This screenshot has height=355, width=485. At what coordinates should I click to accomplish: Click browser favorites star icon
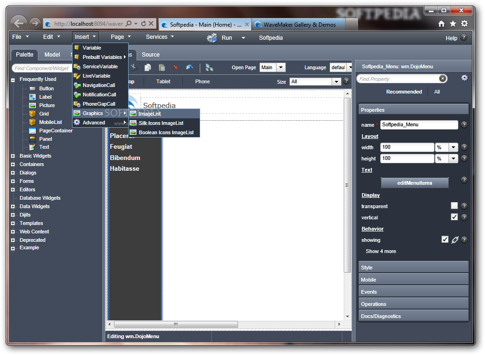pos(453,24)
